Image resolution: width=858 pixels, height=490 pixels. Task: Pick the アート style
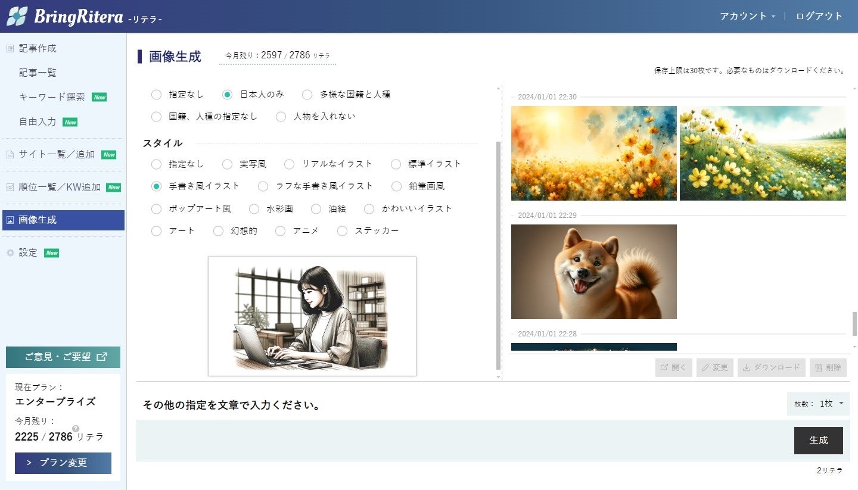coord(156,231)
